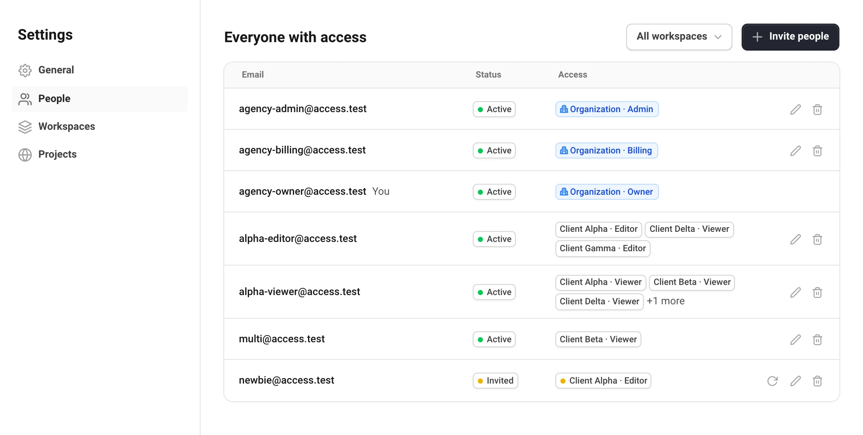
Task: Click Active status for multi@access.test
Action: pyautogui.click(x=494, y=339)
